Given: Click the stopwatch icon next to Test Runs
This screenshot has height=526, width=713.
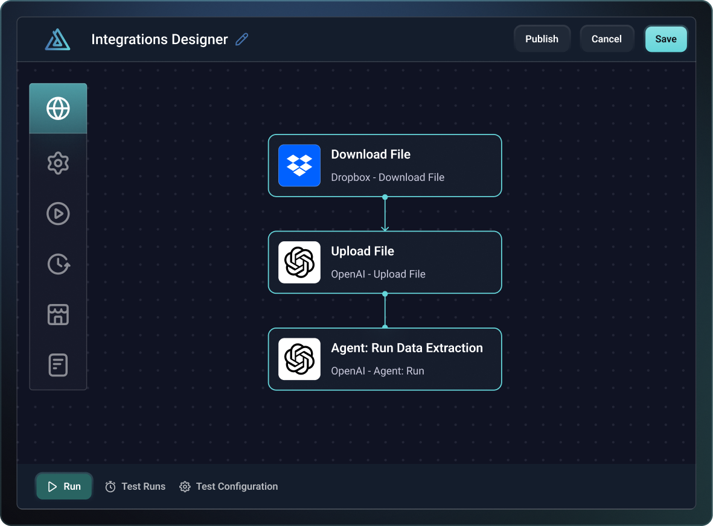Looking at the screenshot, I should [x=110, y=486].
